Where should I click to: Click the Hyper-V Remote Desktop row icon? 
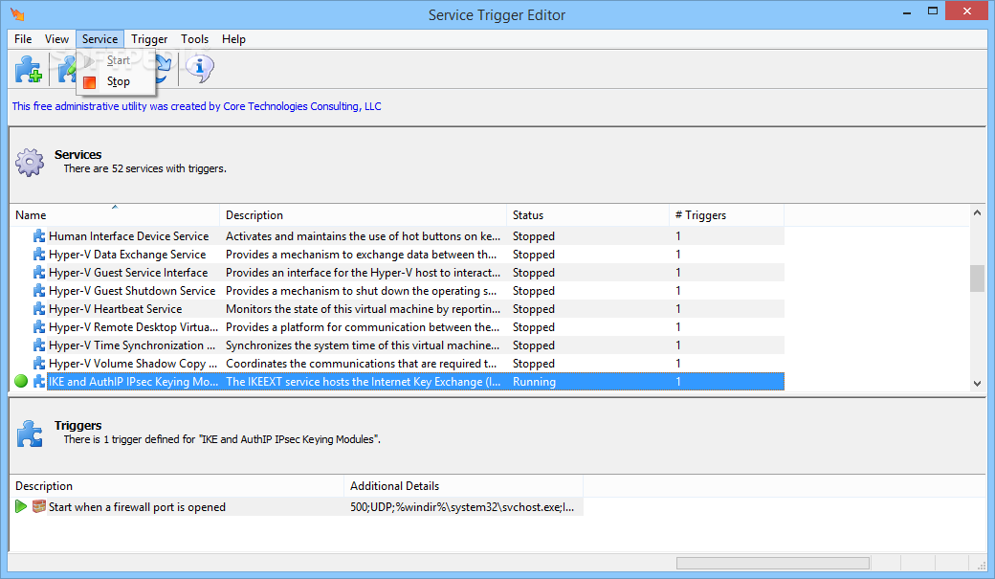click(38, 327)
